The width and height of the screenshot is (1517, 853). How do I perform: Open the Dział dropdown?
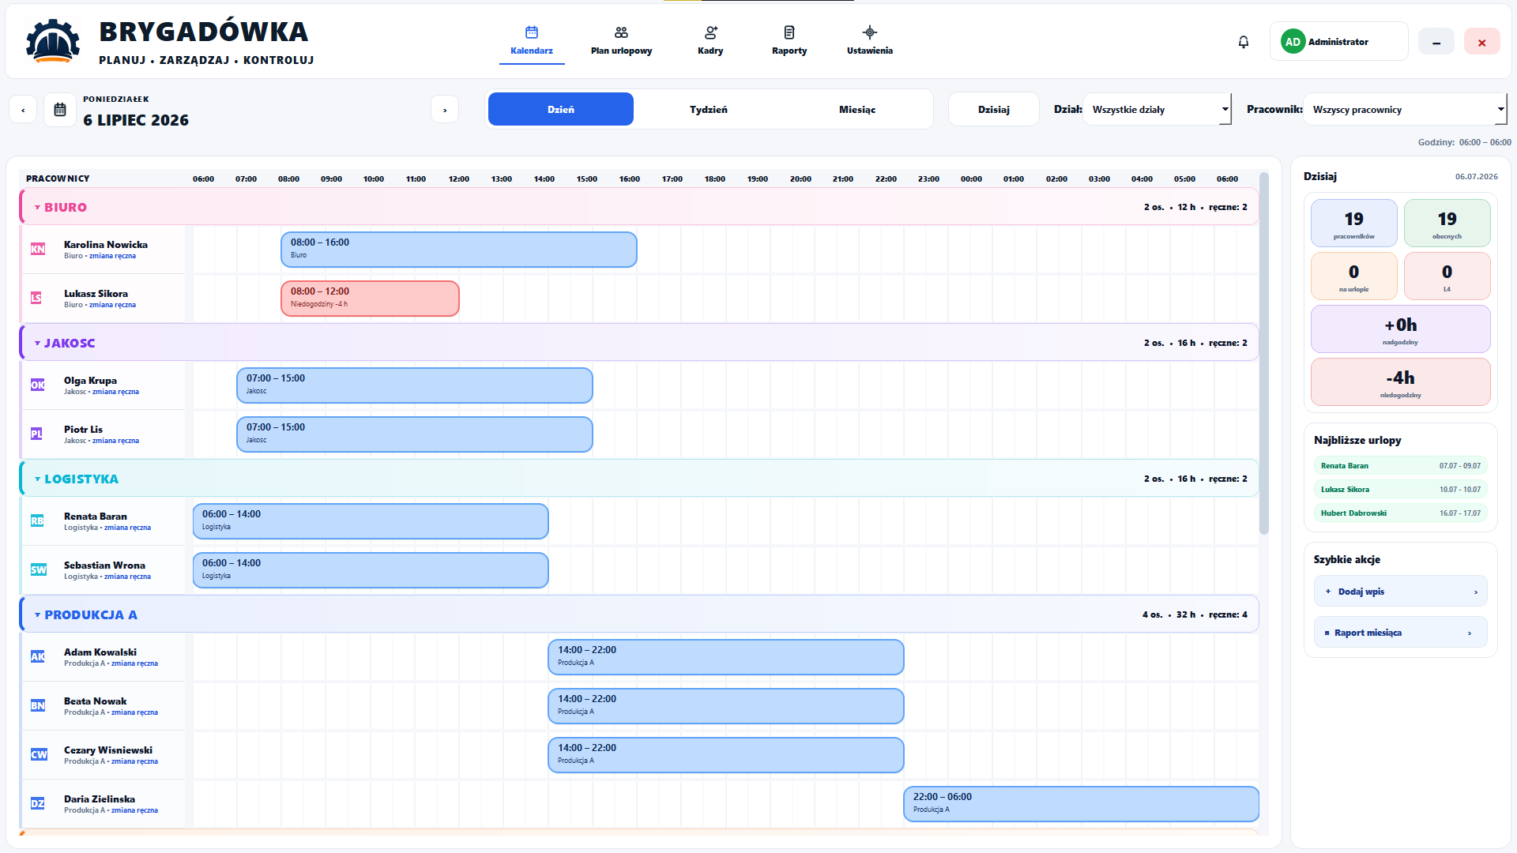click(1158, 110)
